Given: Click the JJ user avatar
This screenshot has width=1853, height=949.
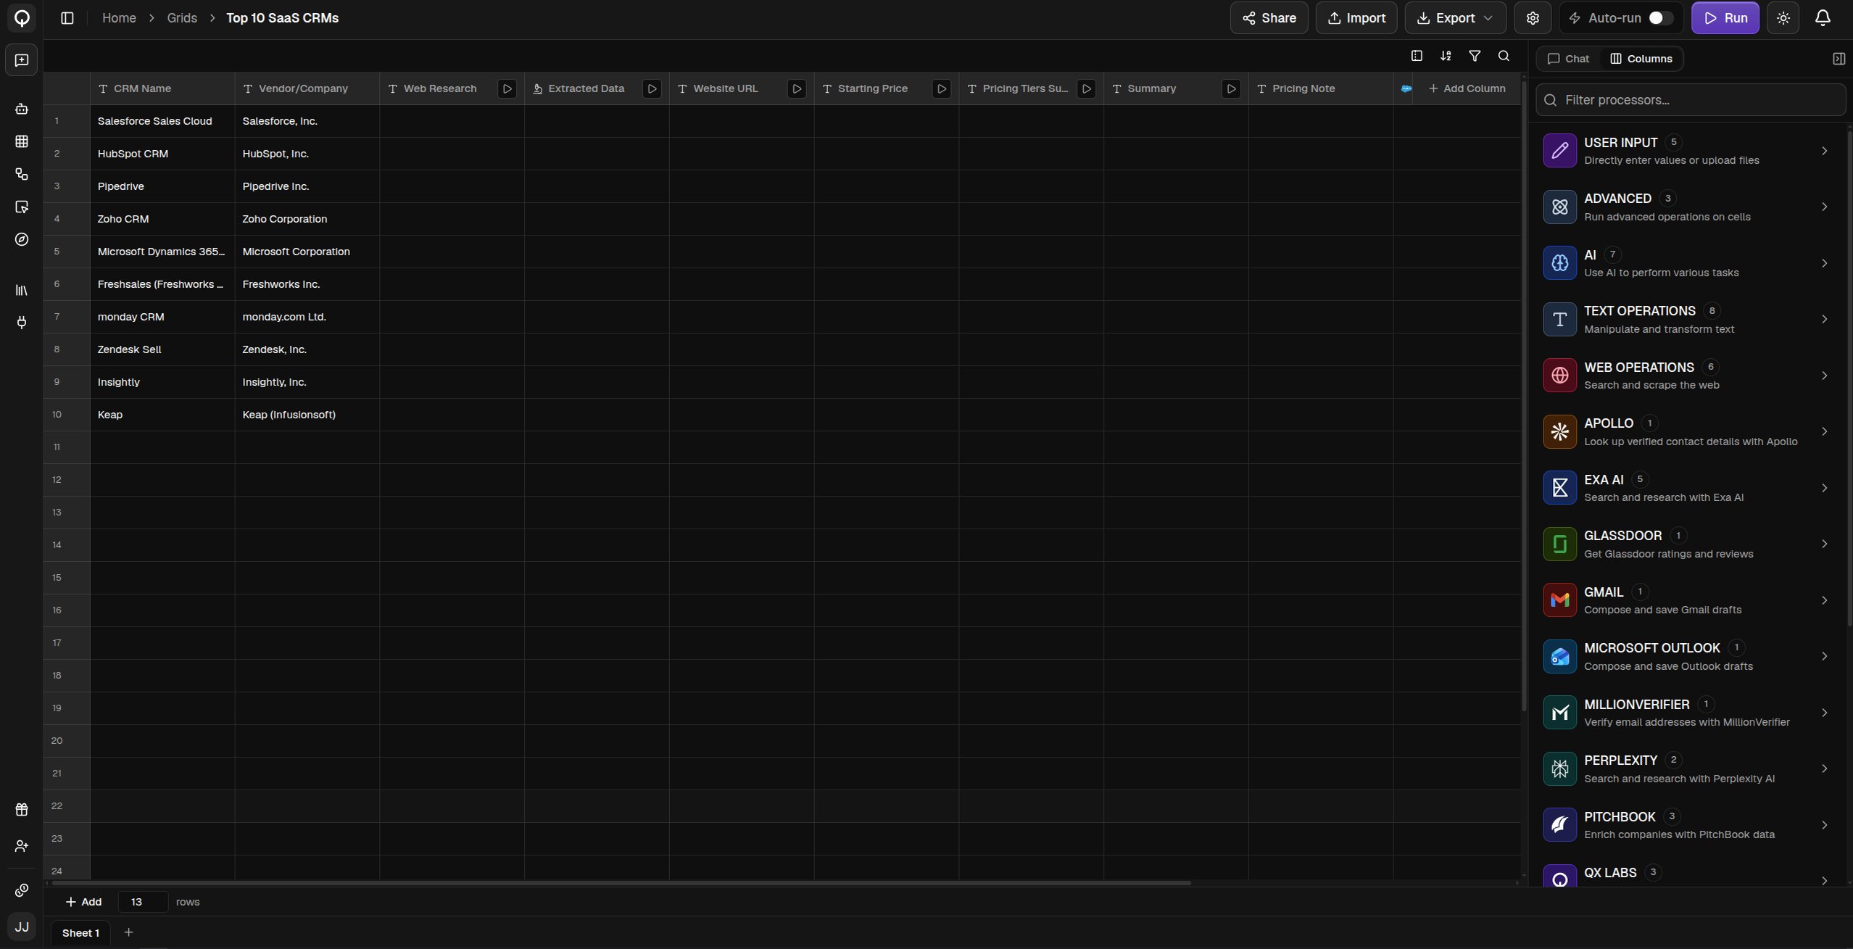Looking at the screenshot, I should tap(22, 927).
